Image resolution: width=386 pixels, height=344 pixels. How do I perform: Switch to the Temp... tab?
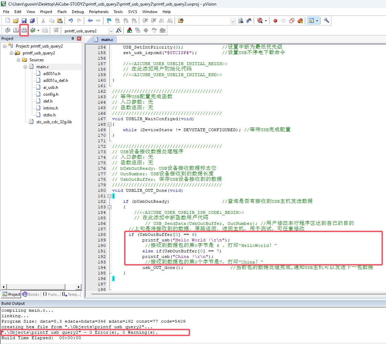coord(71,294)
